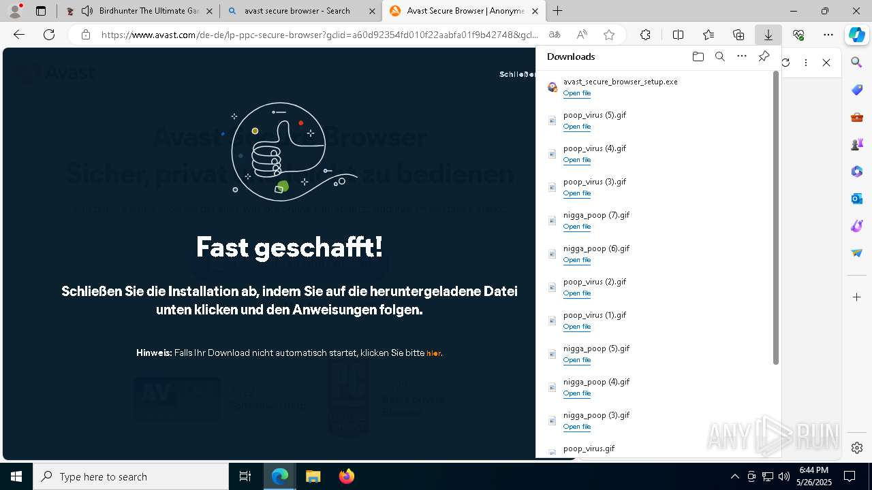The width and height of the screenshot is (872, 490).
Task: Launch Firefox from taskbar
Action: tap(346, 476)
